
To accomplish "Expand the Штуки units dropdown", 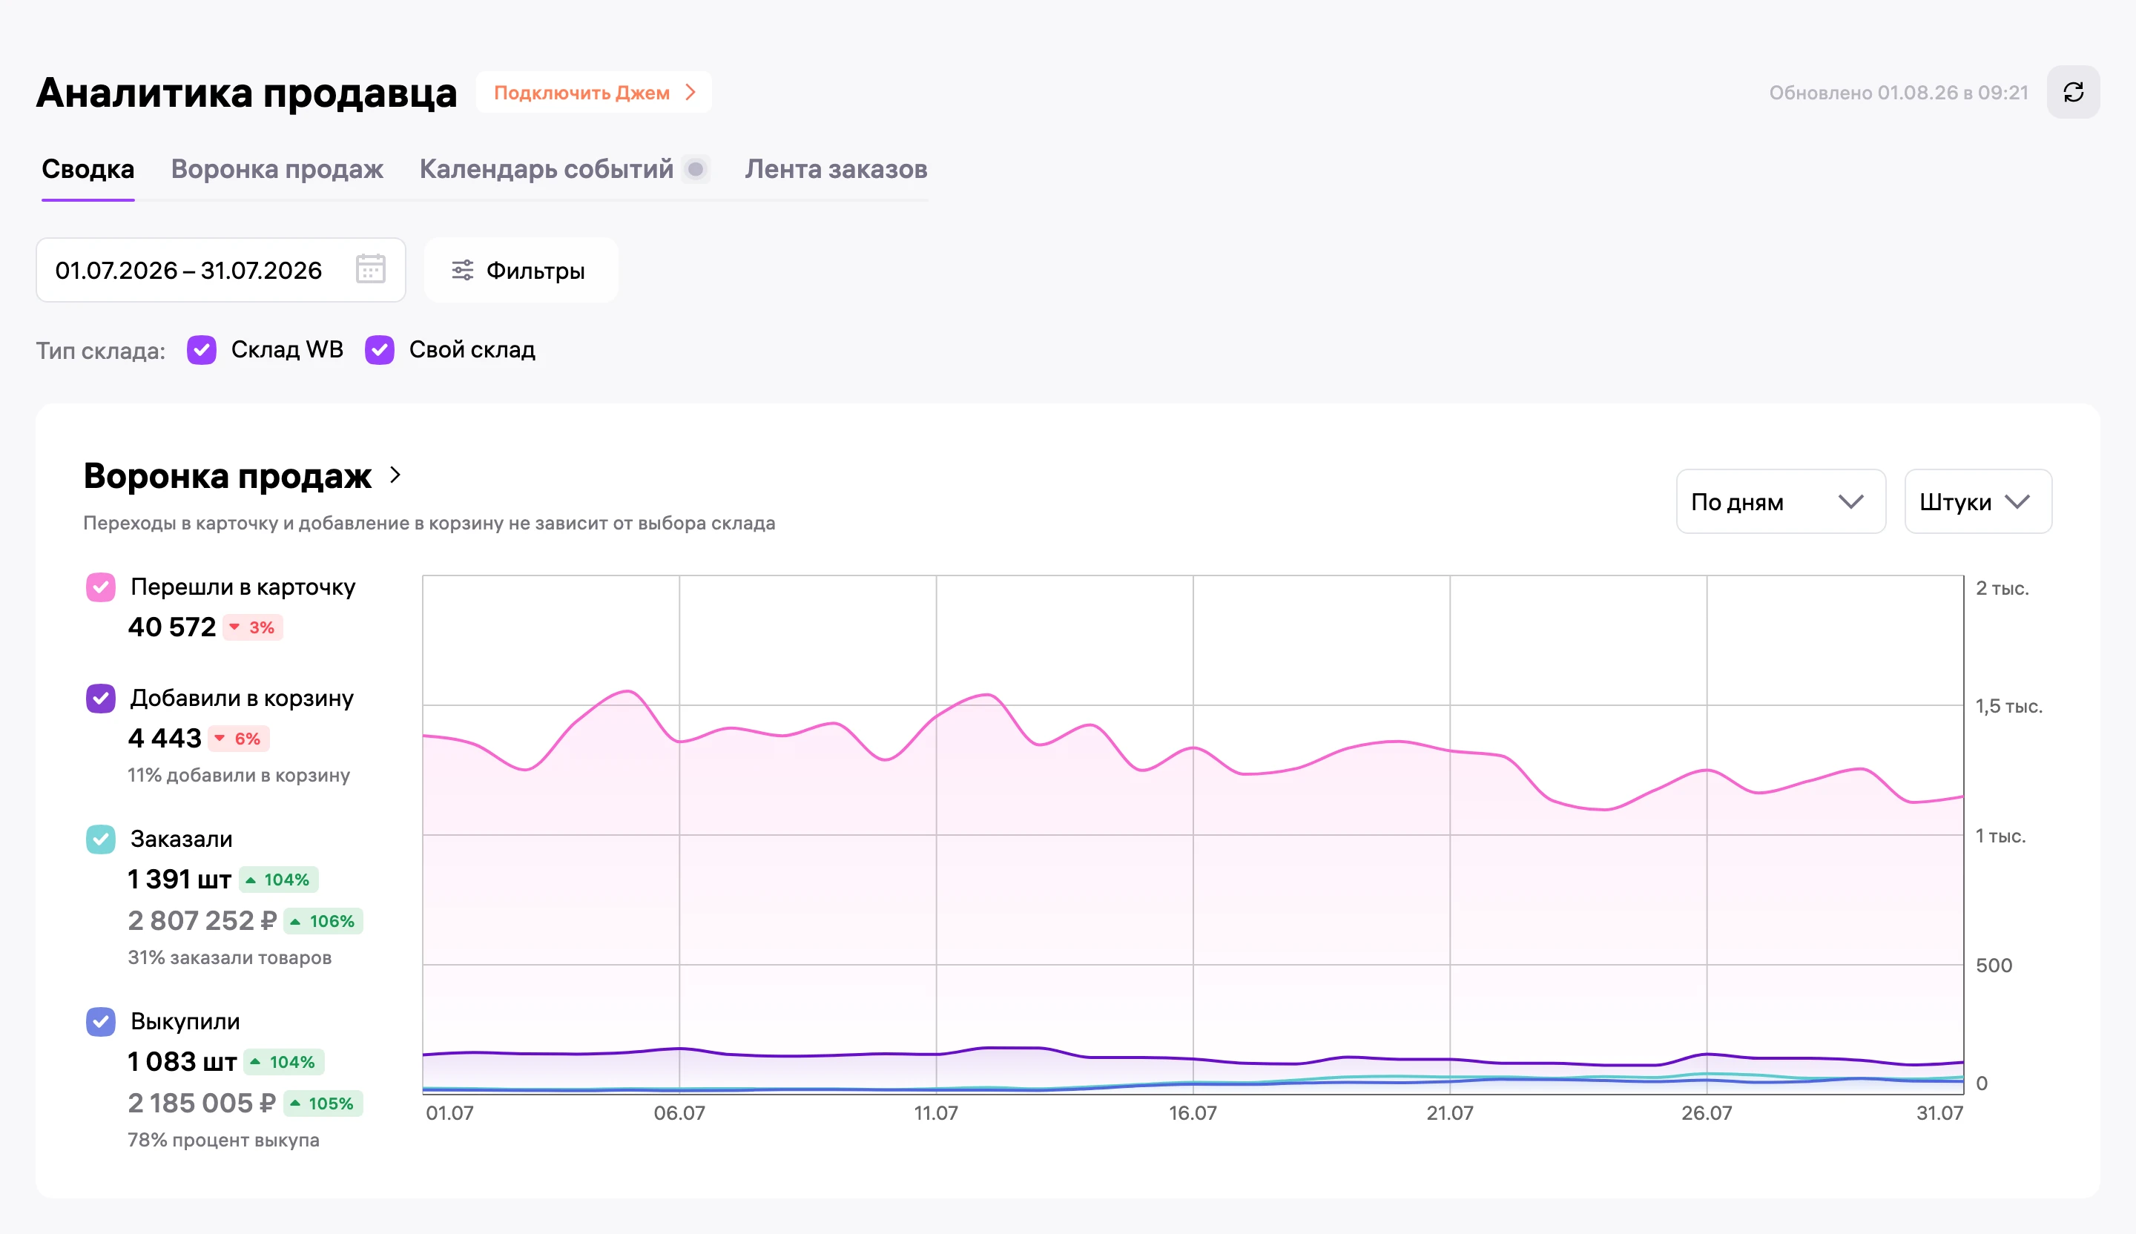I will point(1977,502).
